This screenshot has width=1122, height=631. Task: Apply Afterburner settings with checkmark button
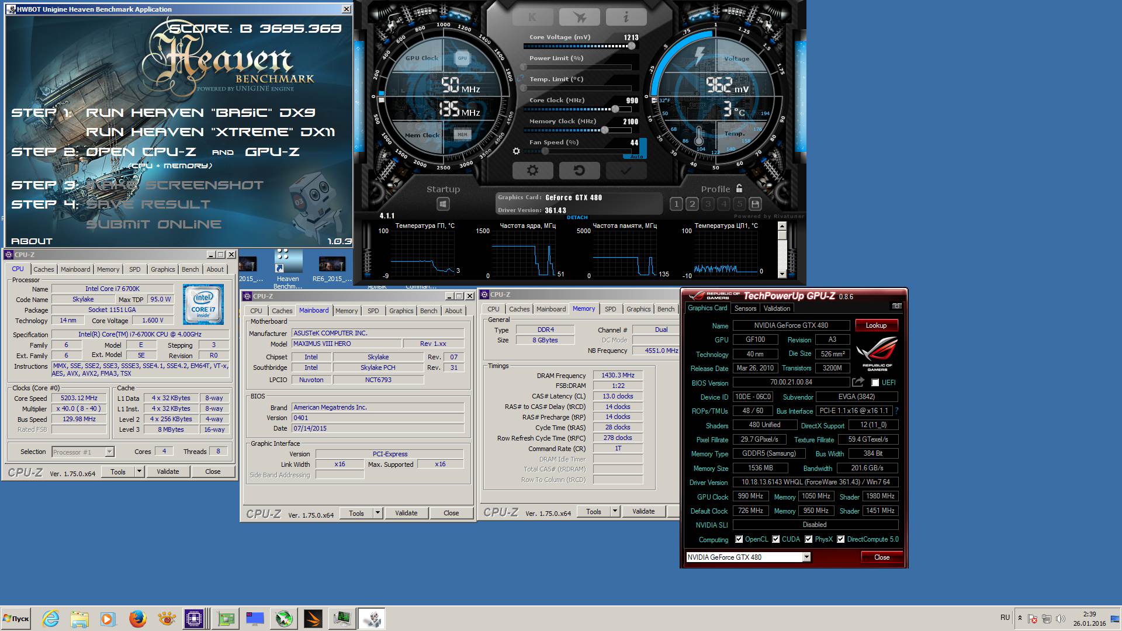(x=626, y=171)
